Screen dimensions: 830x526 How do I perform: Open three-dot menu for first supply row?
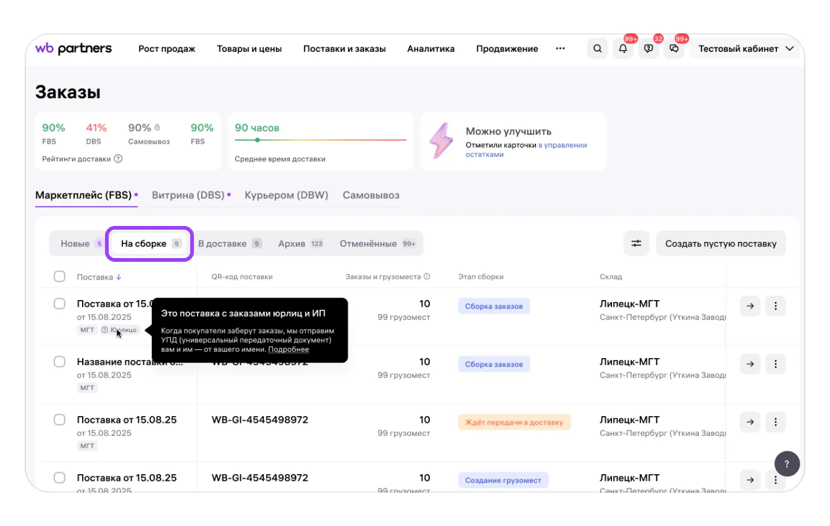tap(776, 306)
